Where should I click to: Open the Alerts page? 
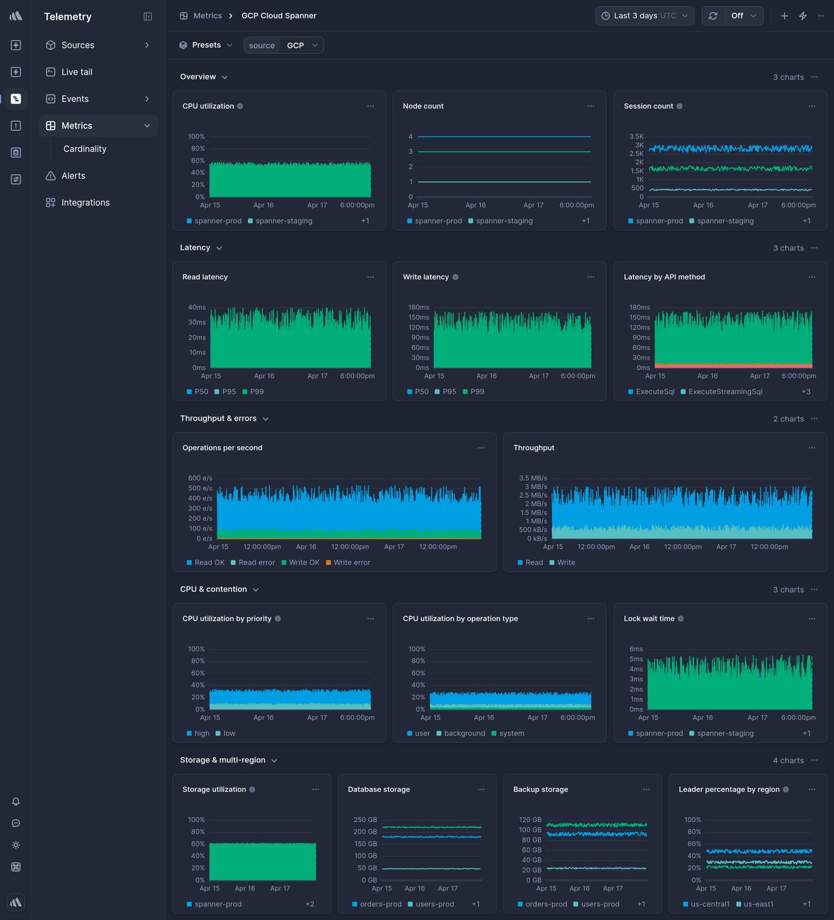[72, 175]
